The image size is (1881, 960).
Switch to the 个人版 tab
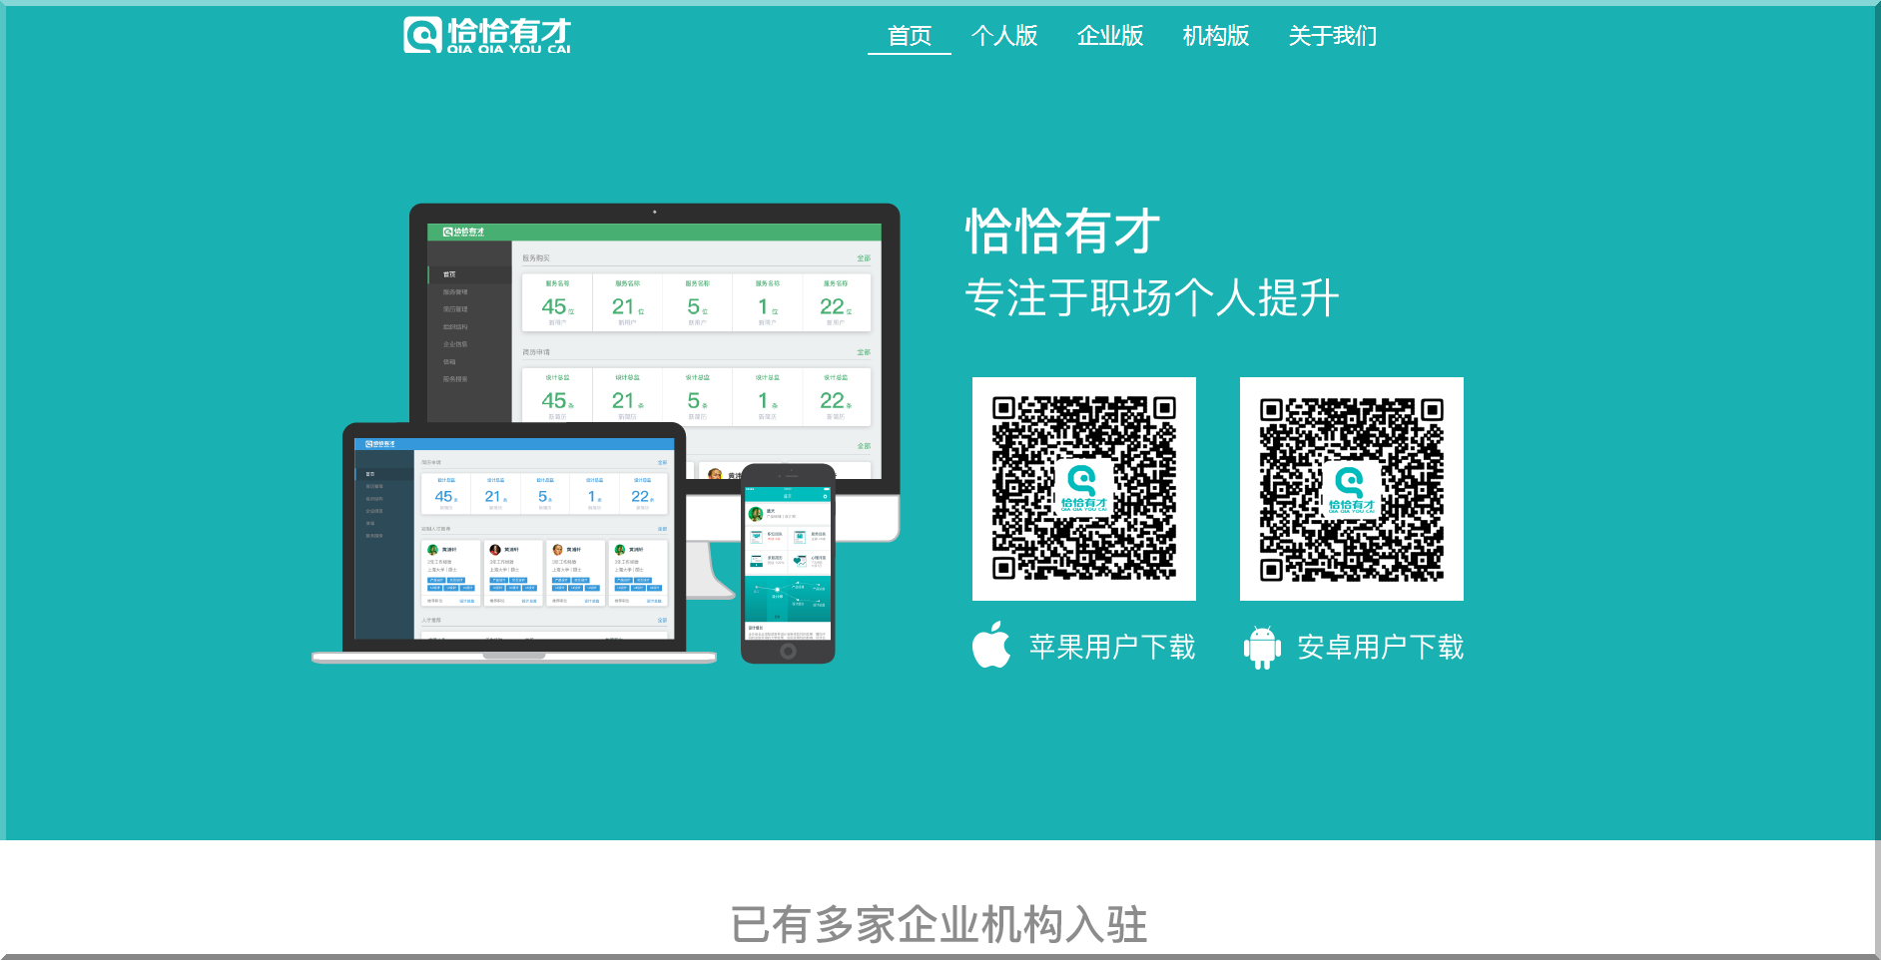(1004, 36)
